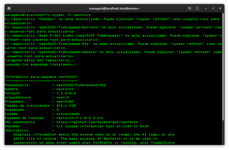229x150 pixels.
Task: Click the Arquitectura value noarch
Action: pyautogui.click(x=63, y=97)
